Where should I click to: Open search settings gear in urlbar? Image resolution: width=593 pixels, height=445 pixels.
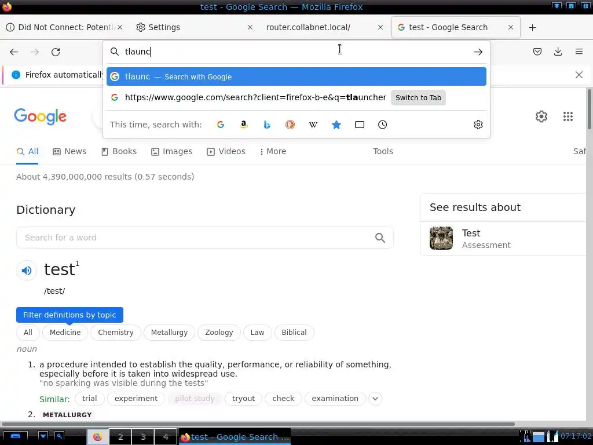[478, 125]
